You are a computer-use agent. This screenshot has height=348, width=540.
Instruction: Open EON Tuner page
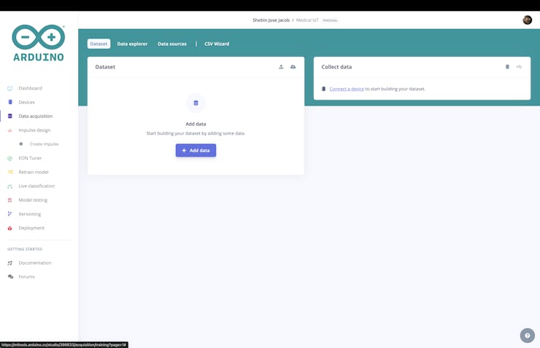pyautogui.click(x=30, y=158)
